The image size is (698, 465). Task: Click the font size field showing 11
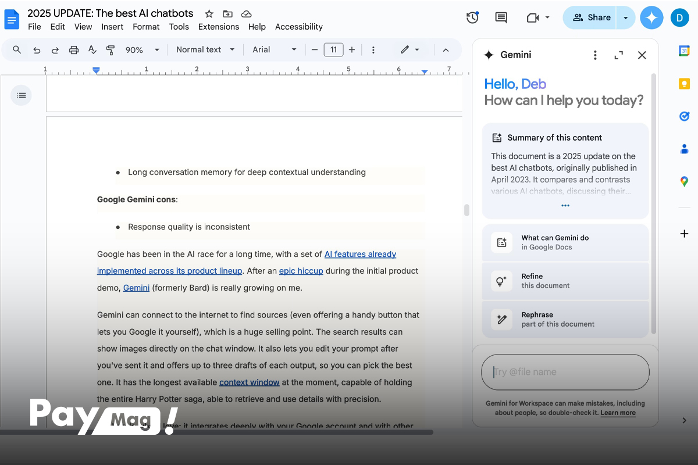333,50
